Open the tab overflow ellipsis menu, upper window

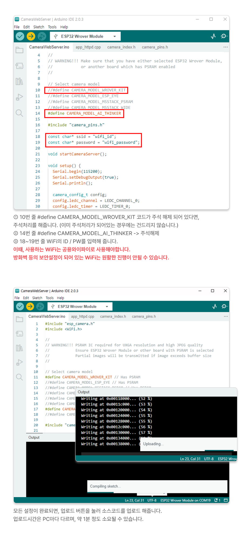[225, 47]
